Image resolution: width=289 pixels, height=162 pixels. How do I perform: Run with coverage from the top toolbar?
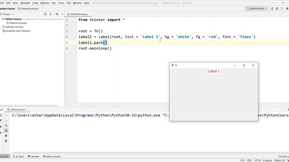point(282,9)
